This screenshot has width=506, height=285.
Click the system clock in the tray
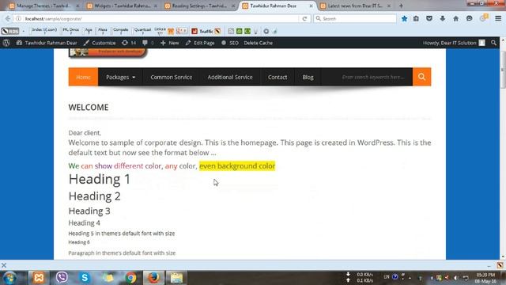pyautogui.click(x=485, y=278)
